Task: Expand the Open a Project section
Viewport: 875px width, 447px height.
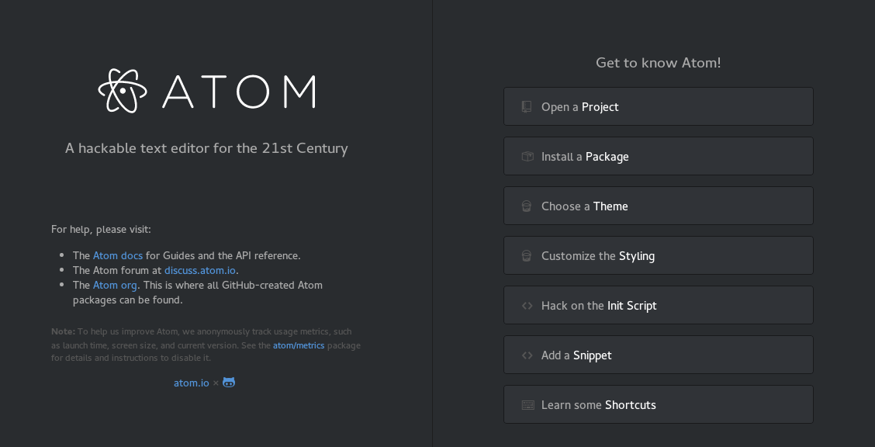Action: tap(658, 107)
